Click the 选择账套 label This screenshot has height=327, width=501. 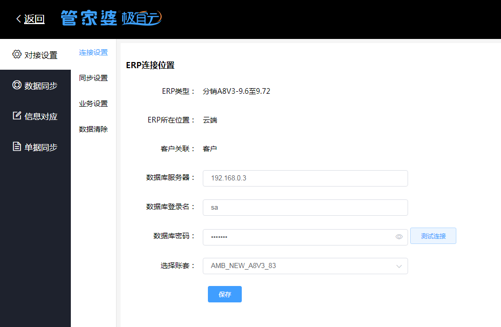click(x=177, y=265)
